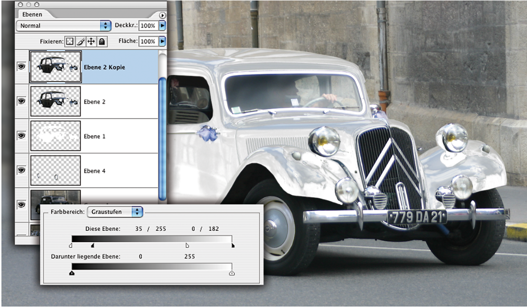
Task: Toggle the eye icon for Ebene 4
Action: pyautogui.click(x=21, y=170)
